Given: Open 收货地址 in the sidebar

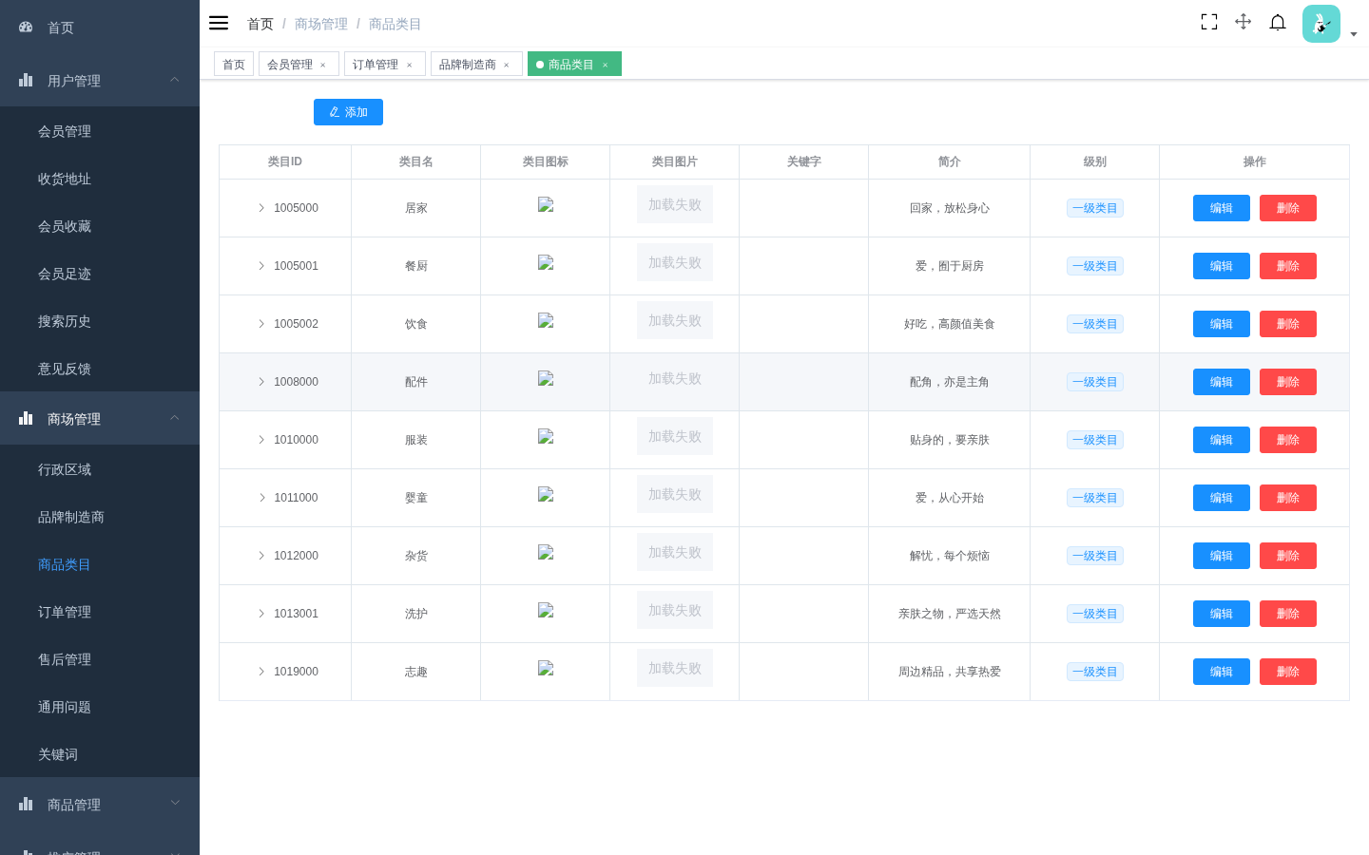Looking at the screenshot, I should tap(100, 179).
